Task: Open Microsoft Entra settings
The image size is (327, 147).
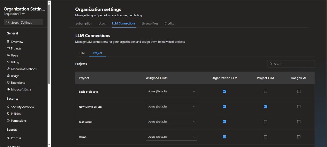Action: click(21, 89)
